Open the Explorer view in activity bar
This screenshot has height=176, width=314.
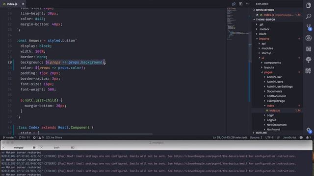tap(309, 5)
